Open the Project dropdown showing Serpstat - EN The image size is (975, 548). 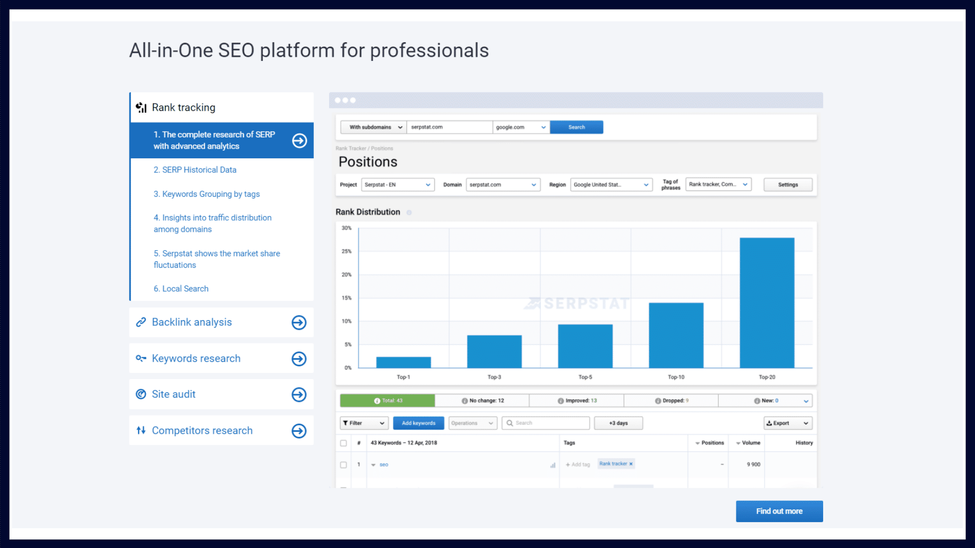point(398,185)
